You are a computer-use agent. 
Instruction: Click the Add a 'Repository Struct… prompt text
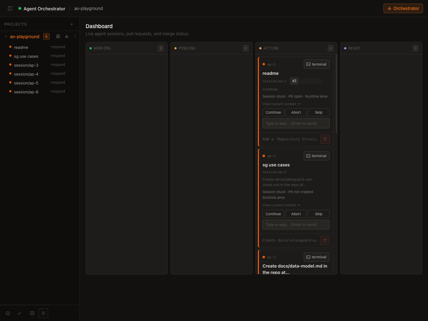(x=290, y=139)
